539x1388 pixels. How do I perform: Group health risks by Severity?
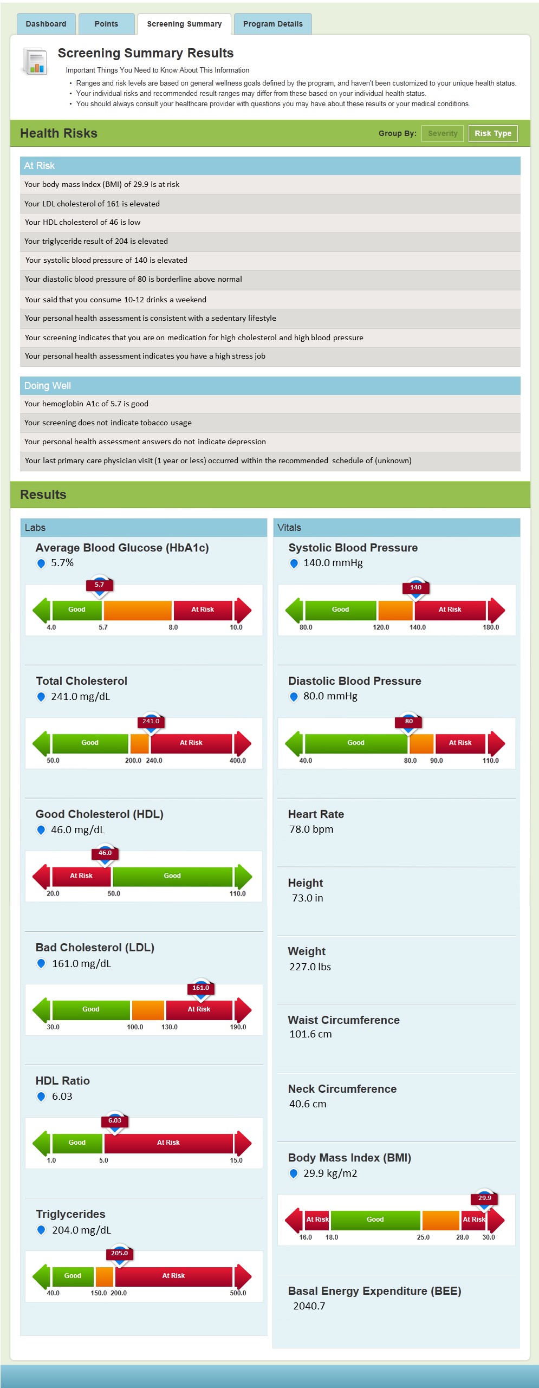coord(443,133)
